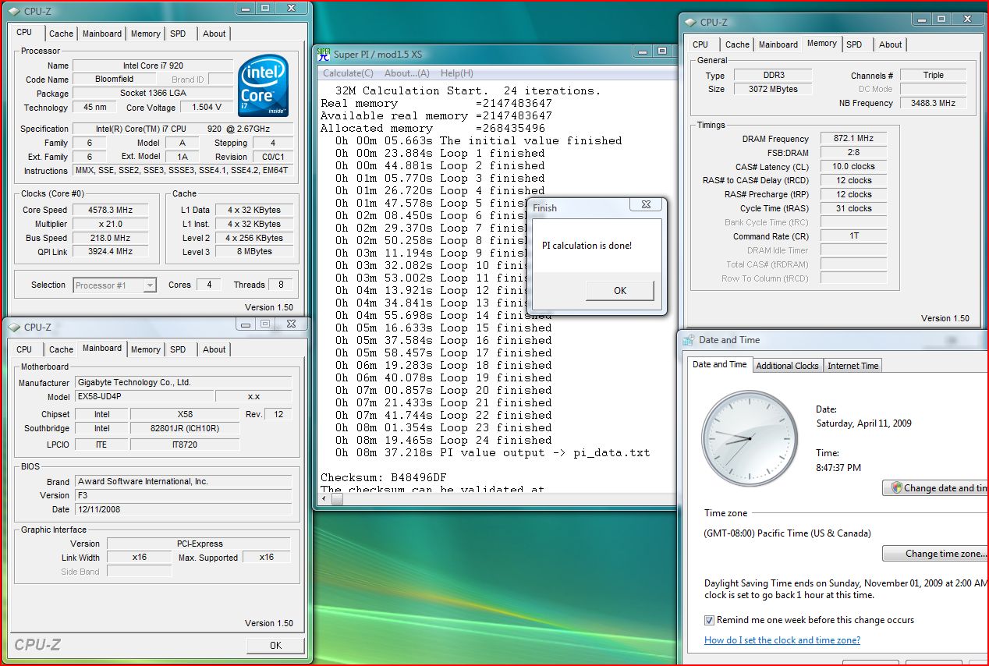Click Code Name value Bloomfield
989x666 pixels.
[115, 80]
